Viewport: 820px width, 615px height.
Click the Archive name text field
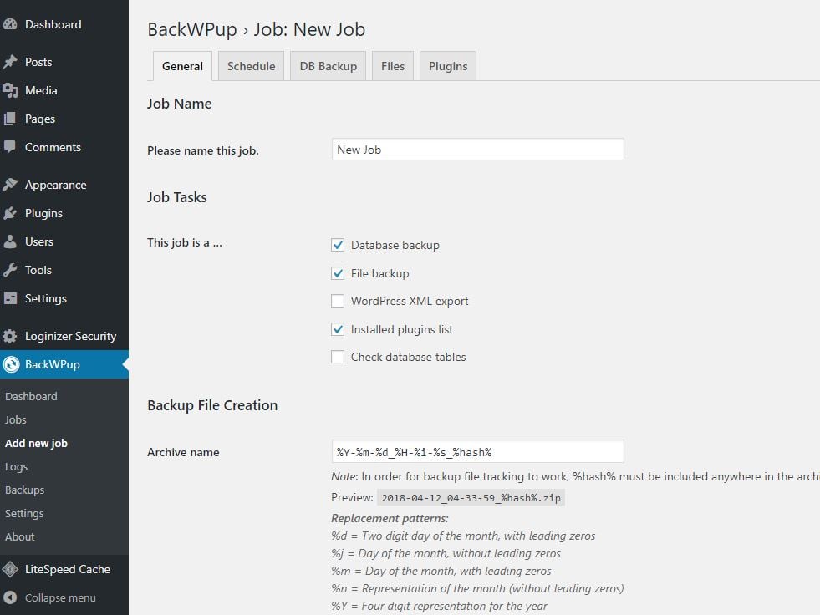[477, 452]
